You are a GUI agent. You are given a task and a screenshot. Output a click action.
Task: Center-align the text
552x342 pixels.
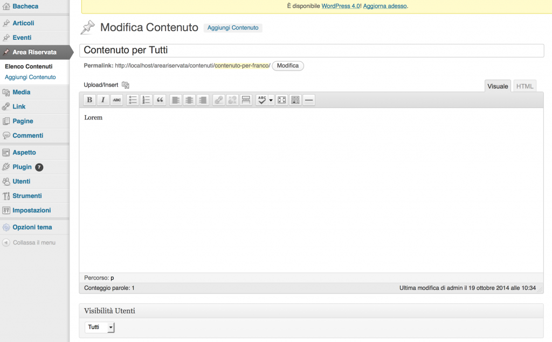[x=189, y=100]
